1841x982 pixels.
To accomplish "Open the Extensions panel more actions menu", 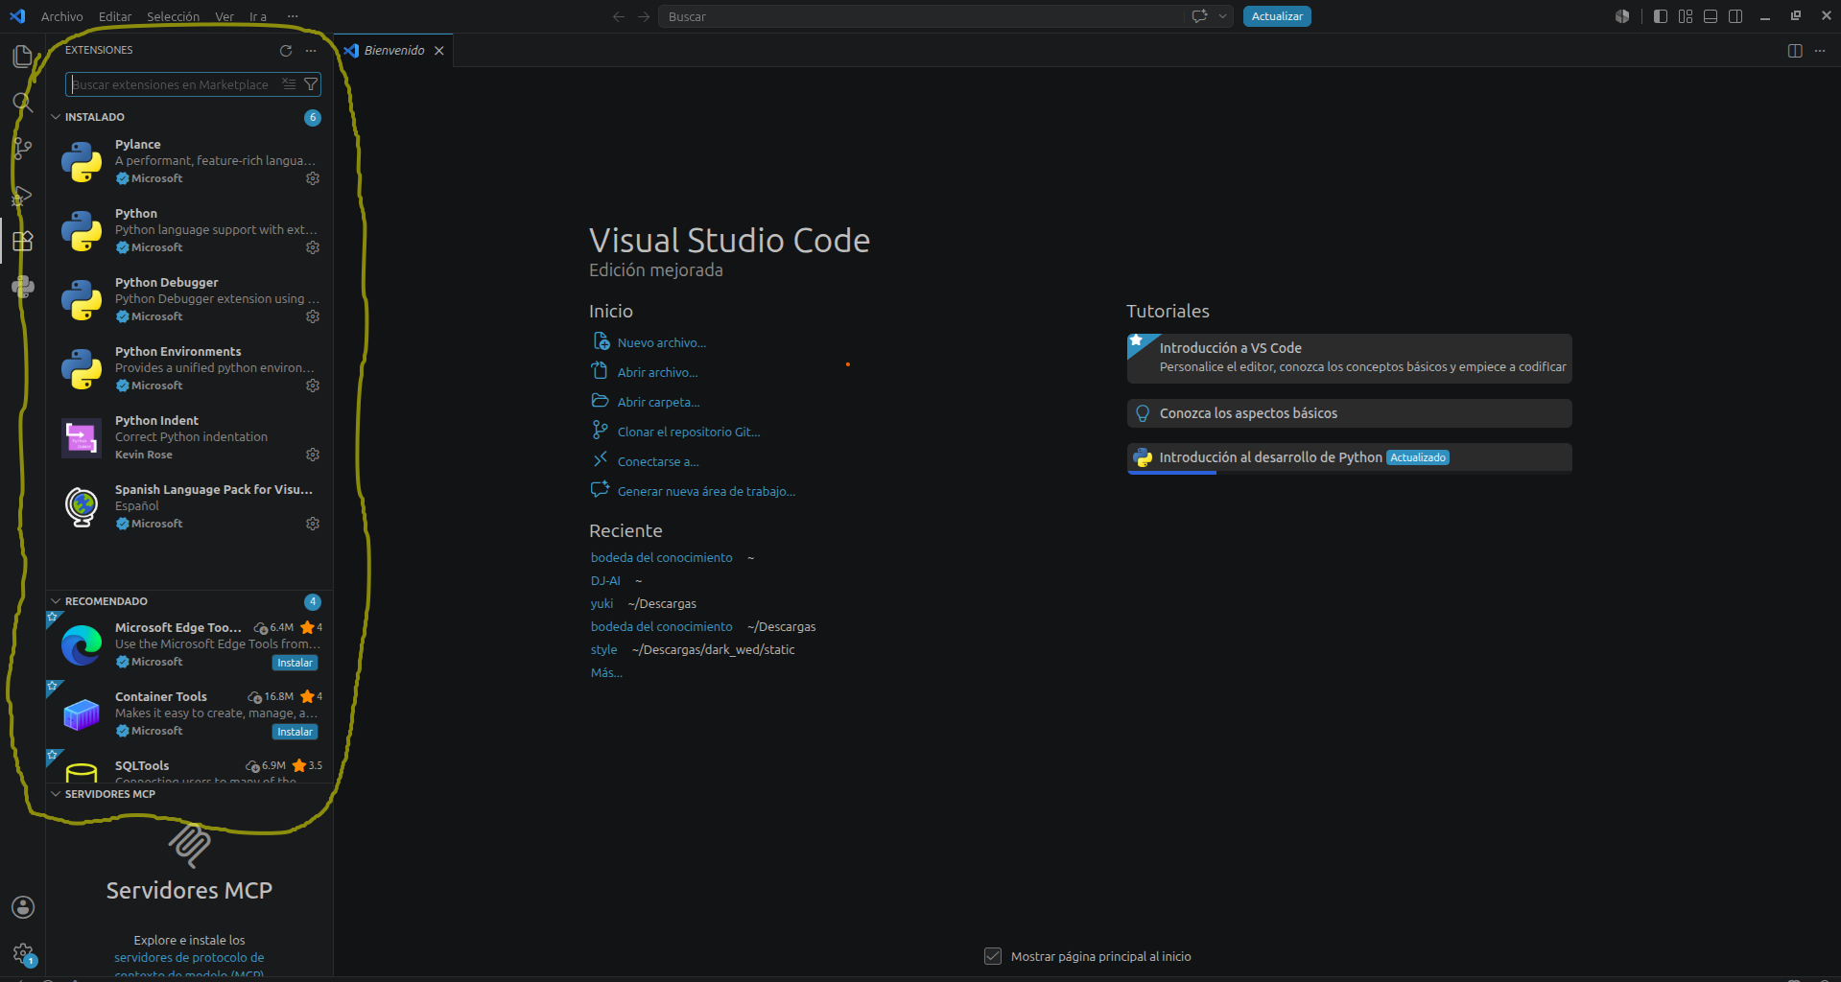I will (x=311, y=51).
